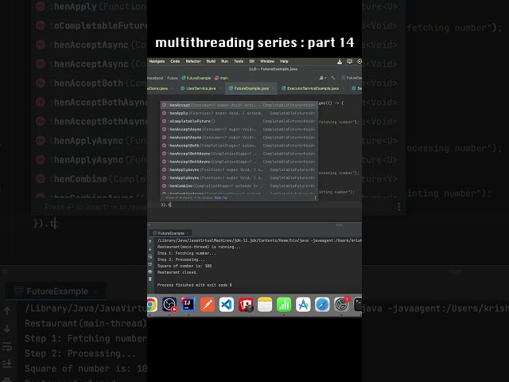Screen dimensions: 509x382
Task: Close the UserService.java editor tab
Action: (x=220, y=88)
